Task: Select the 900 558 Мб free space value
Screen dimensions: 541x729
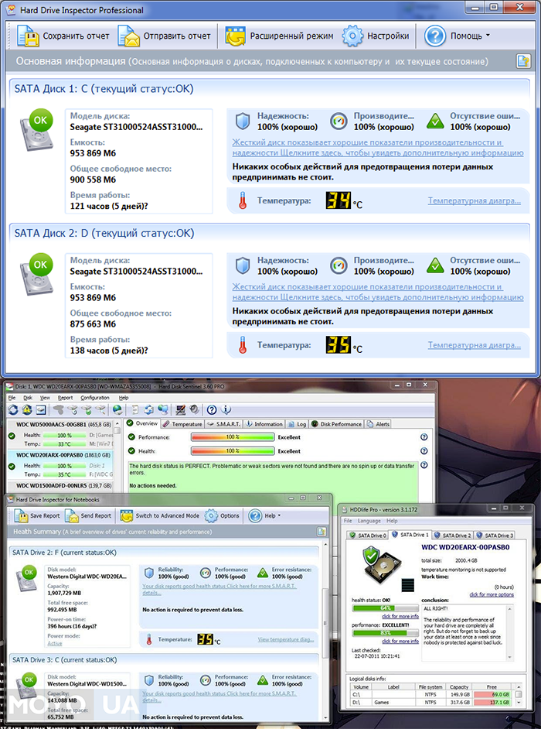Action: pos(93,180)
